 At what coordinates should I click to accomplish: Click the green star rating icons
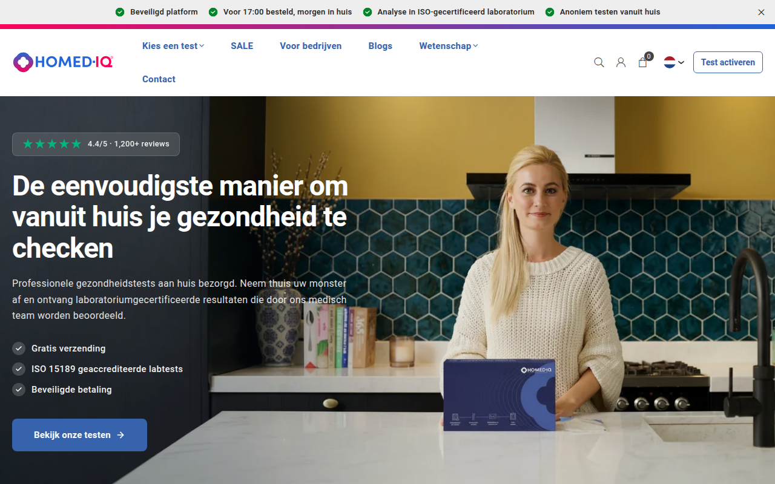[x=52, y=144]
